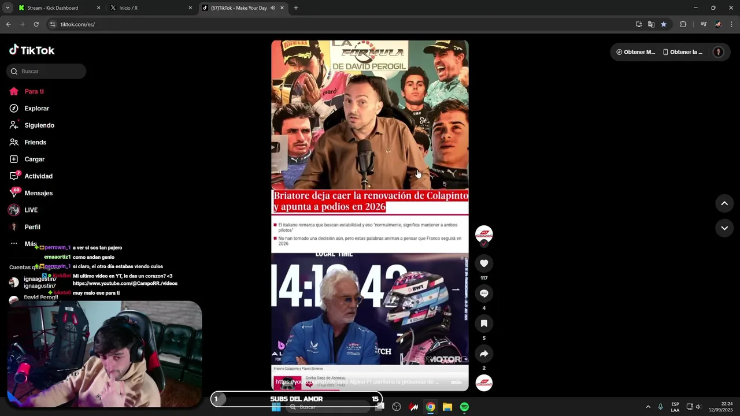Image resolution: width=740 pixels, height=416 pixels.
Task: Install app icon in address bar
Action: point(639,24)
